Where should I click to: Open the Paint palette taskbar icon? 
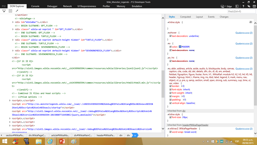[73, 141]
